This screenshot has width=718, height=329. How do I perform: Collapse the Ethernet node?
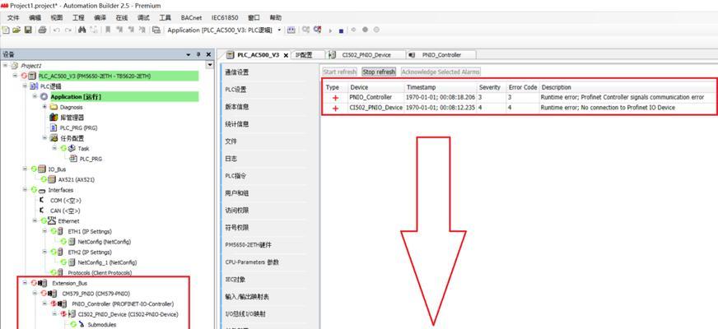point(35,220)
